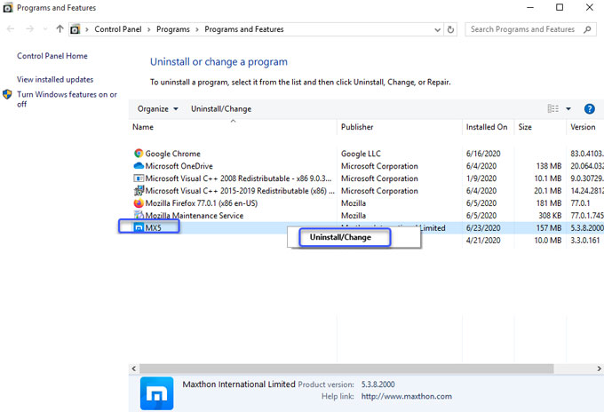Click the large Maxthon logo in details pane

(157, 393)
